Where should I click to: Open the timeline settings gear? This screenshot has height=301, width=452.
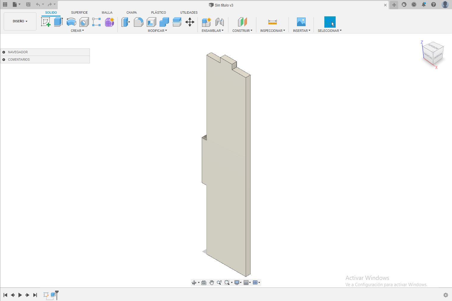tap(446, 295)
